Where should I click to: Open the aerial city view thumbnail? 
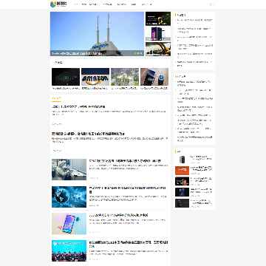125,77
